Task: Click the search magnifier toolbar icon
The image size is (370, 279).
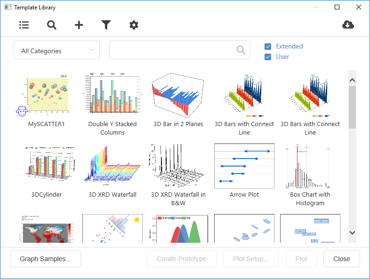Action: point(52,25)
